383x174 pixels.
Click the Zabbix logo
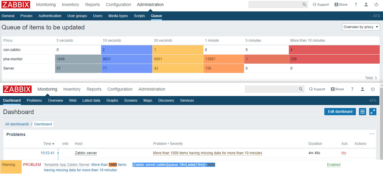pyautogui.click(x=16, y=4)
